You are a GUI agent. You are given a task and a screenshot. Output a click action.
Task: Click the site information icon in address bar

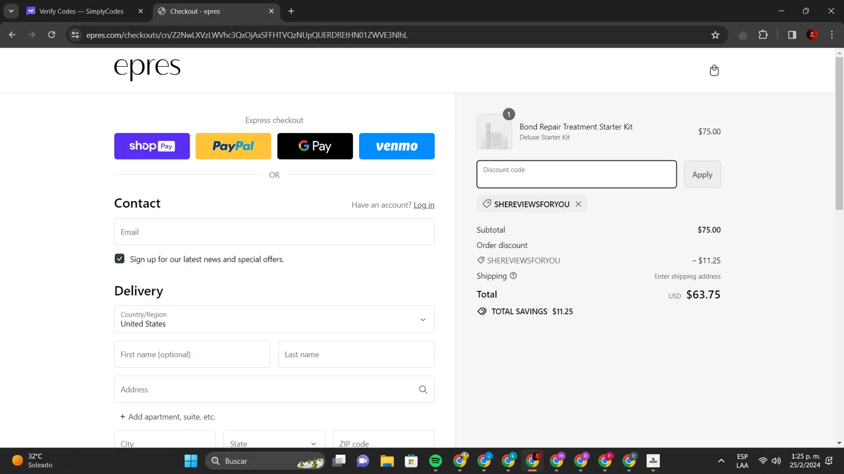75,35
